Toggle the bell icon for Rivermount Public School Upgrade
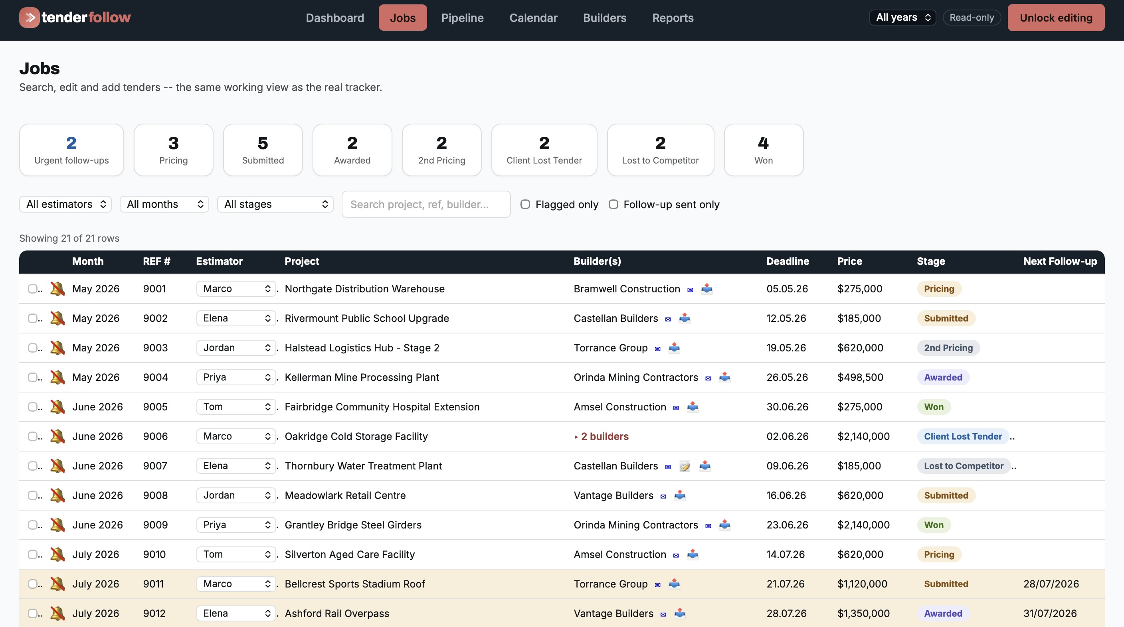The width and height of the screenshot is (1124, 627). coord(57,318)
